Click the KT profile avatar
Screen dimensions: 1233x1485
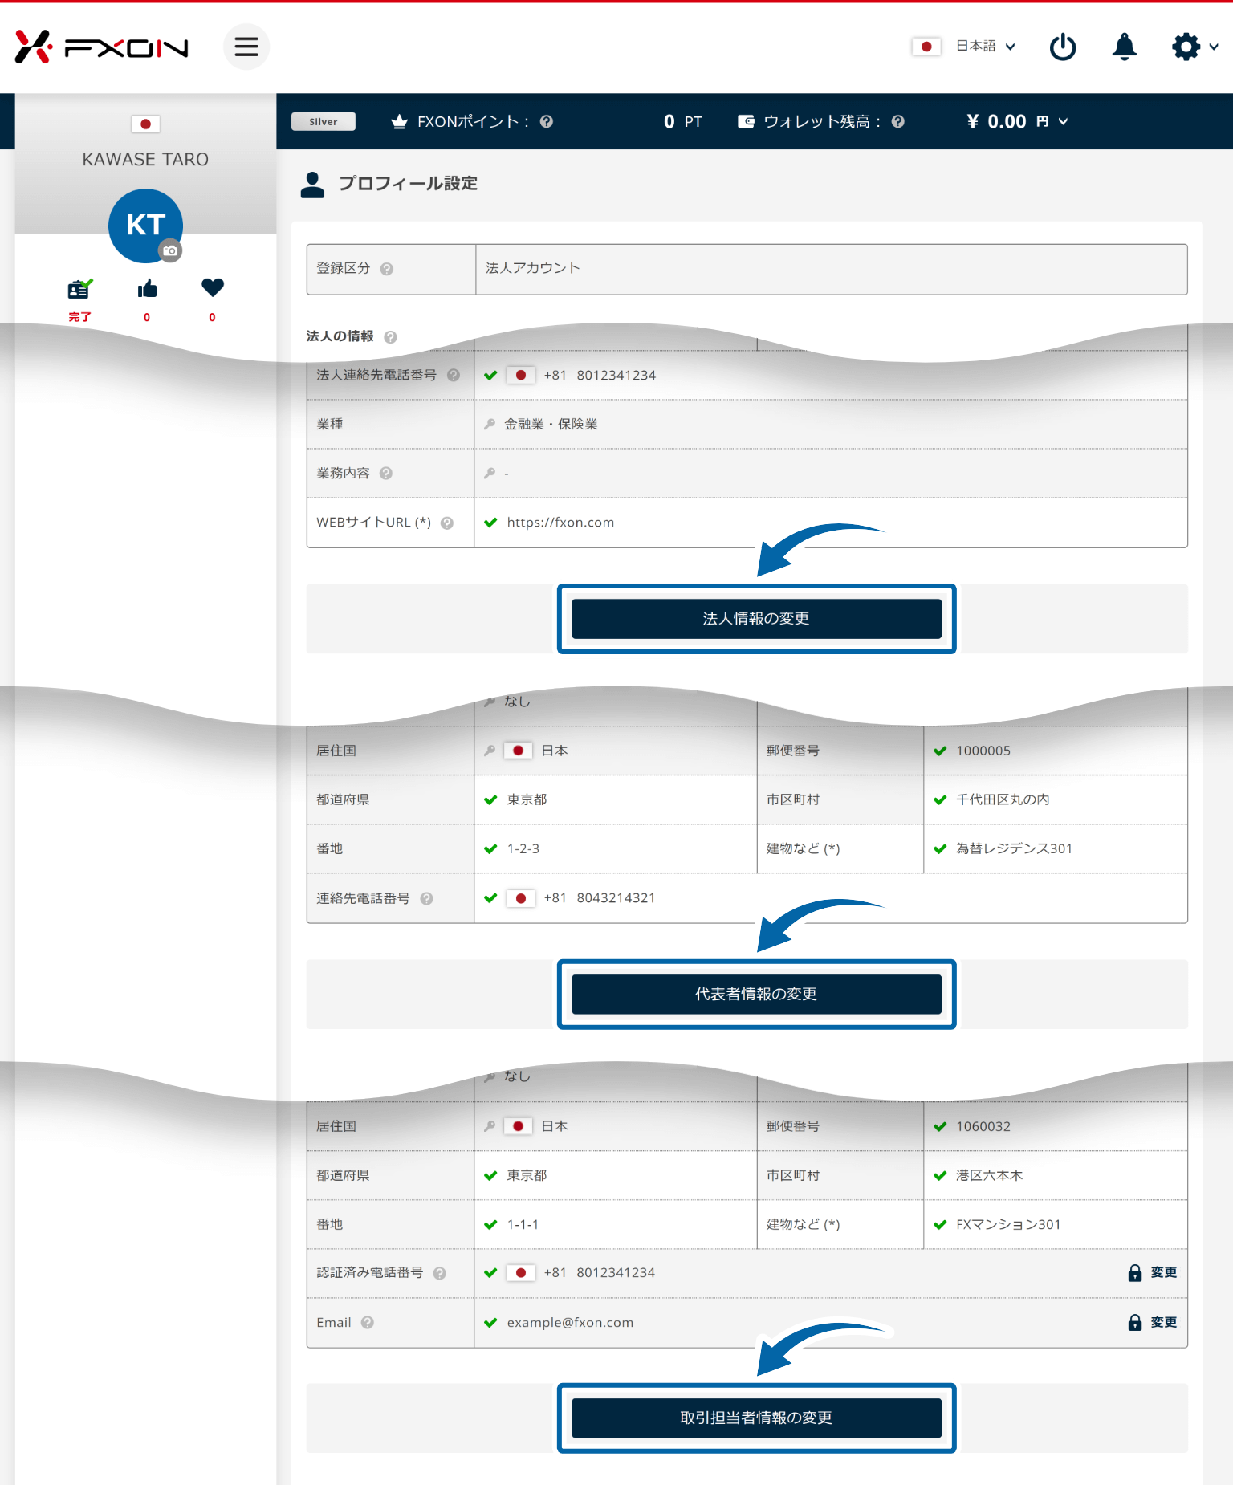(x=145, y=226)
